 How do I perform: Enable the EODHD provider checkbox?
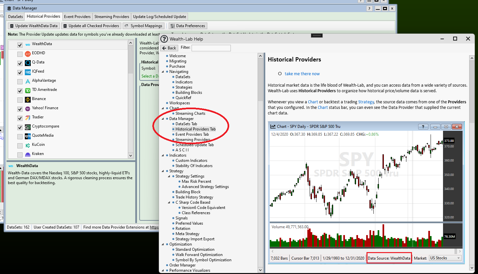pos(20,54)
